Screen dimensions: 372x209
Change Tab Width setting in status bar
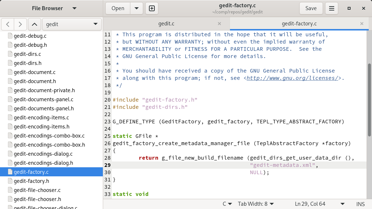tap(256, 204)
